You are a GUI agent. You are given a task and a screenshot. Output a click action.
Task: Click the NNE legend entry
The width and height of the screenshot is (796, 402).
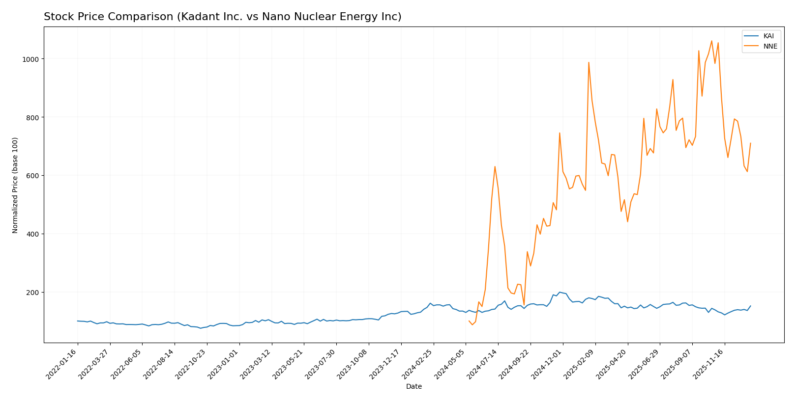tap(761, 47)
